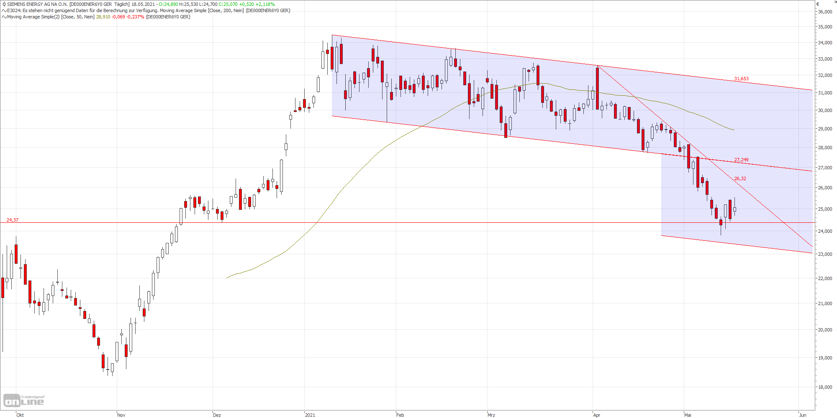The height and width of the screenshot is (418, 837).
Task: Click the 26,32 trendline label
Action: pos(740,178)
